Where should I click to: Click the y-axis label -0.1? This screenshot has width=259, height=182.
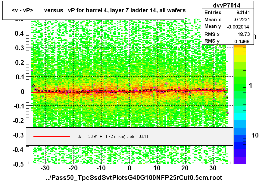pos(18,106)
